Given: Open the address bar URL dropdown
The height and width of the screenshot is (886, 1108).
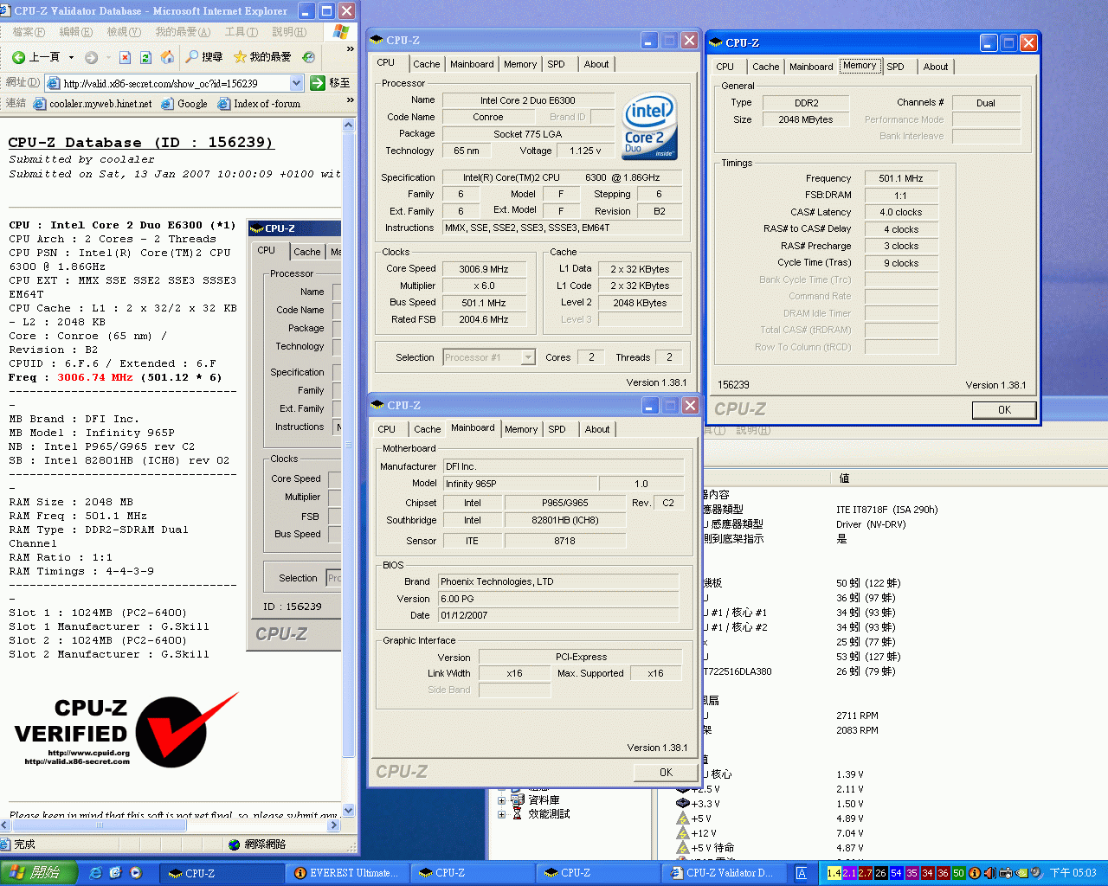Looking at the screenshot, I should point(296,83).
